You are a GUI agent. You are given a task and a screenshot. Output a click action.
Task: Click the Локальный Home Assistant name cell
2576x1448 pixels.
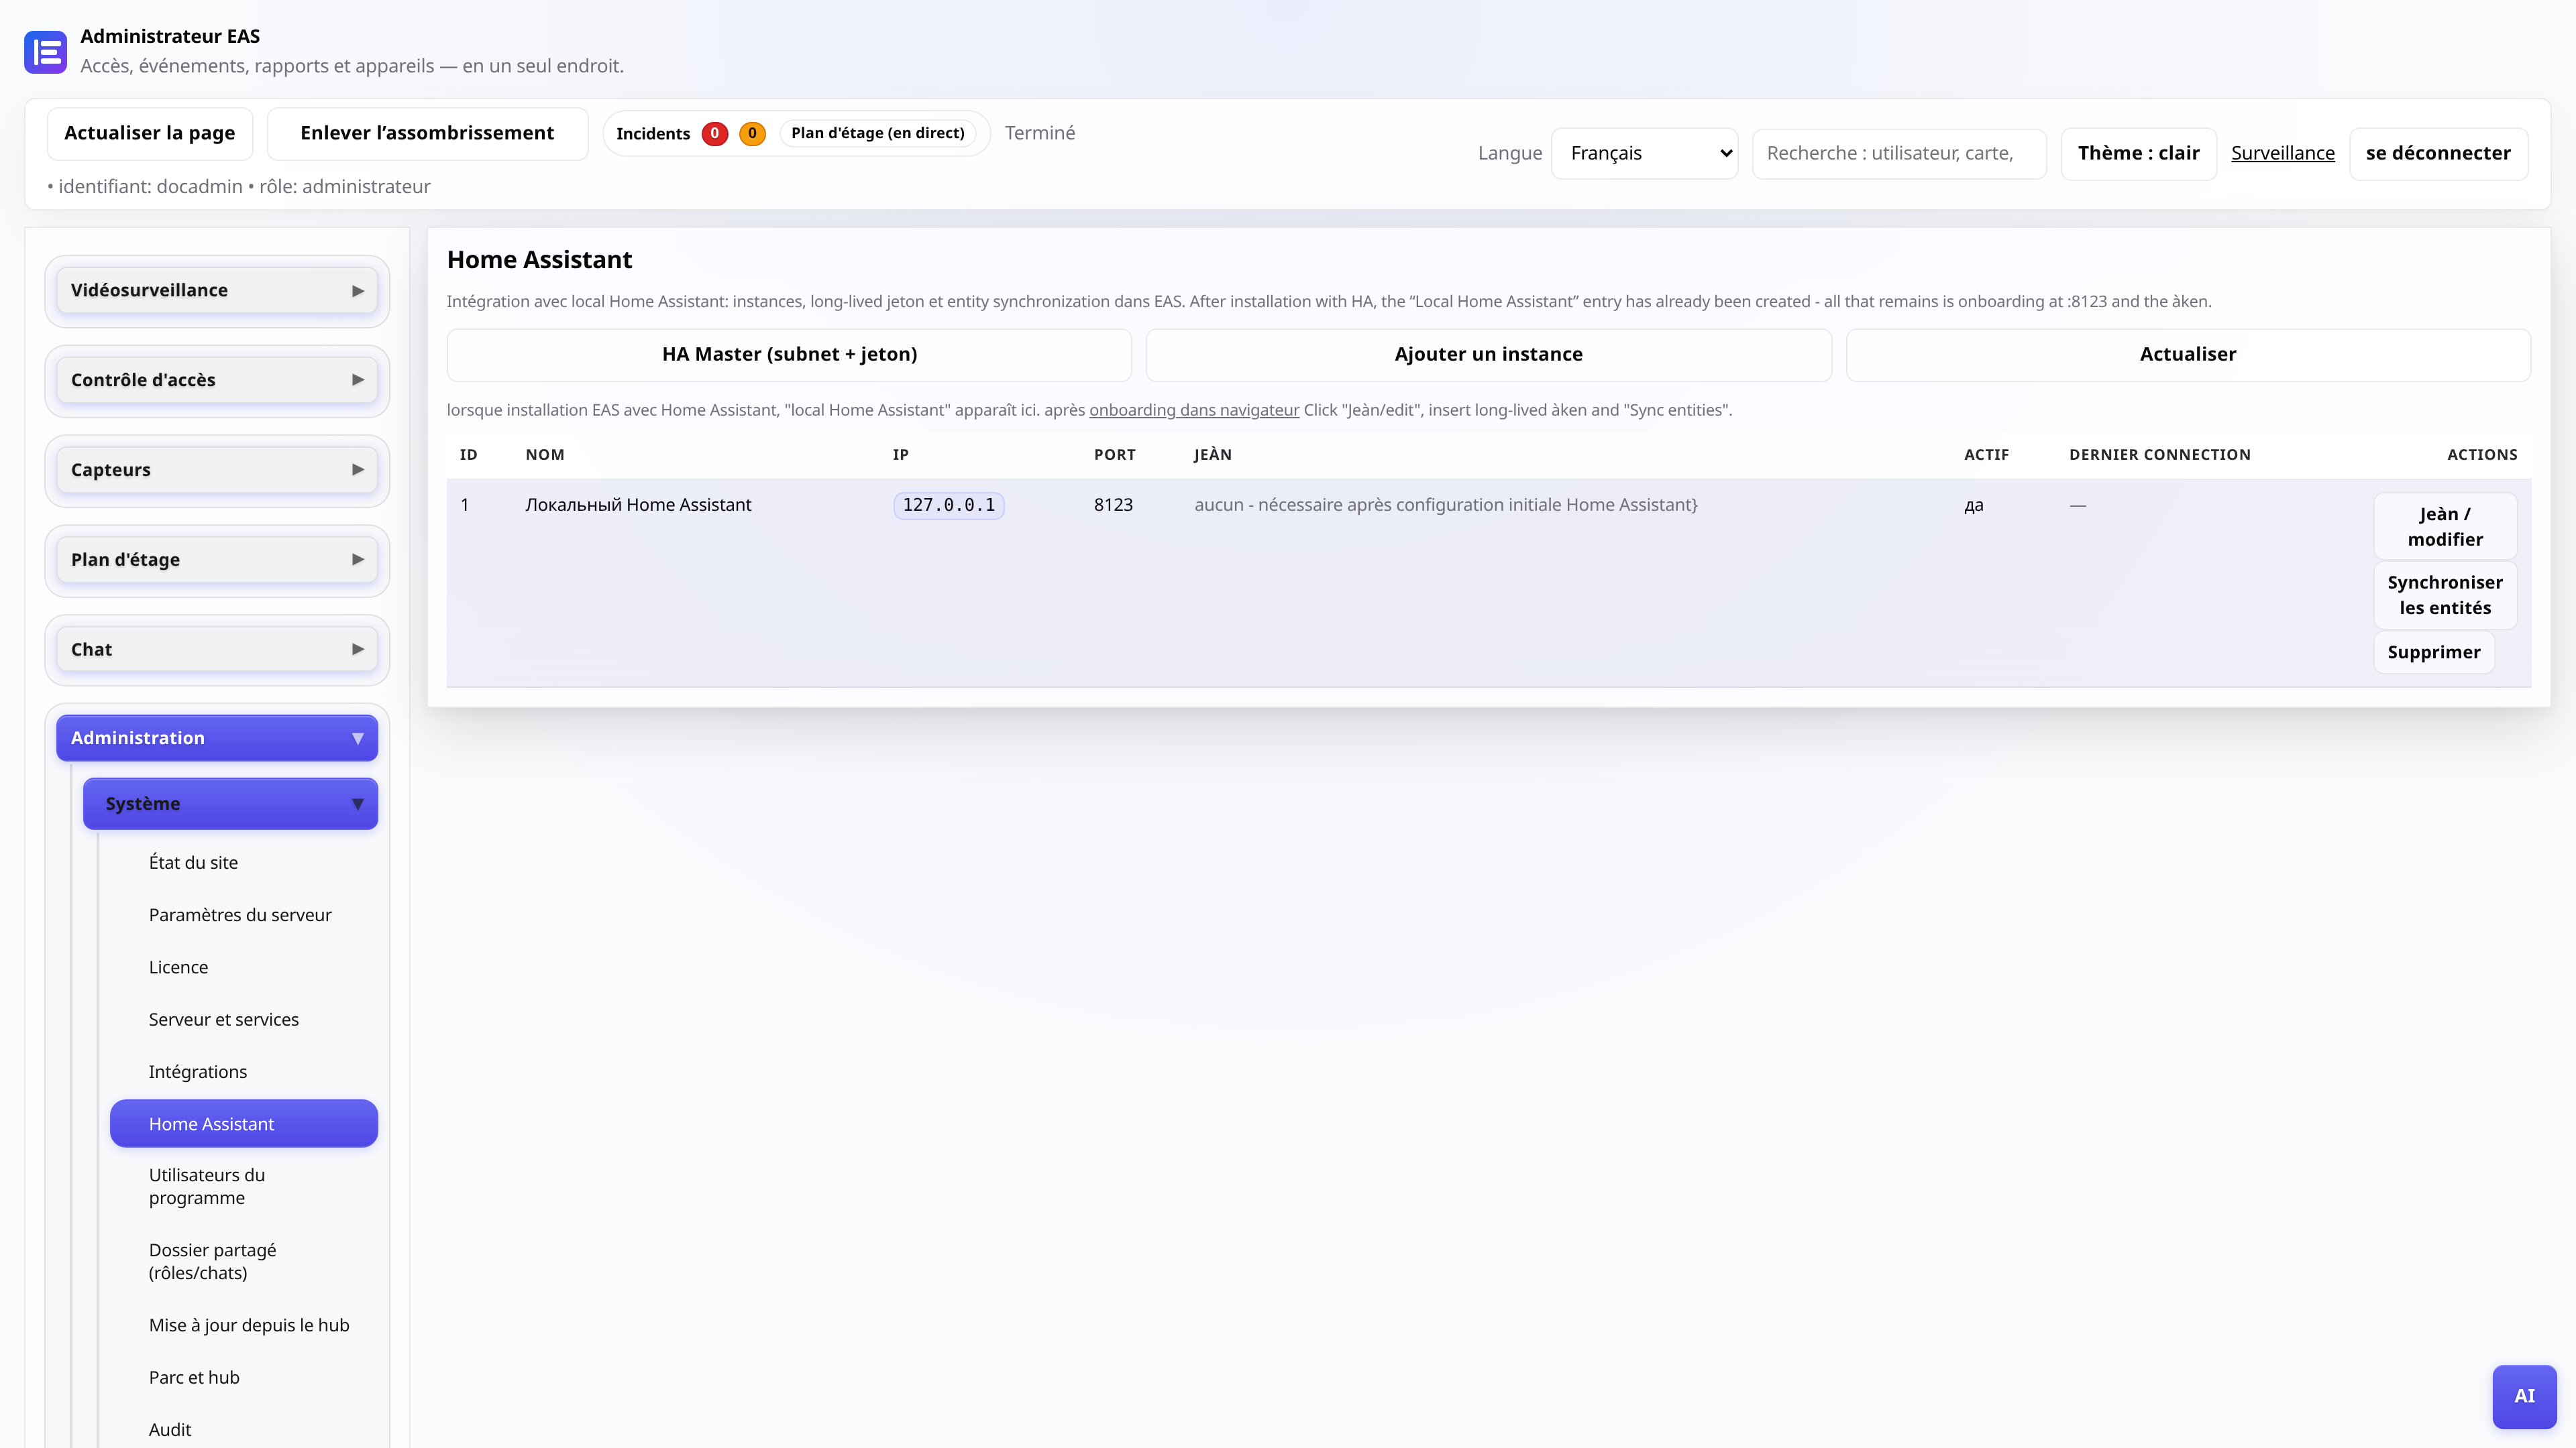638,505
